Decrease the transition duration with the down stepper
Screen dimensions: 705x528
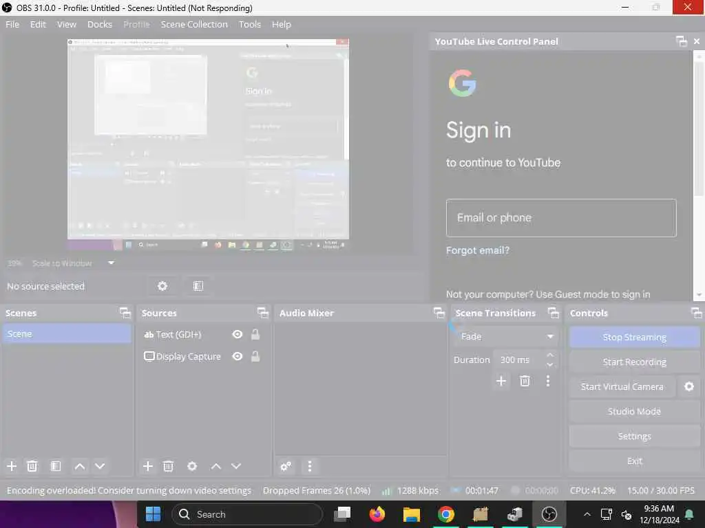click(x=550, y=364)
